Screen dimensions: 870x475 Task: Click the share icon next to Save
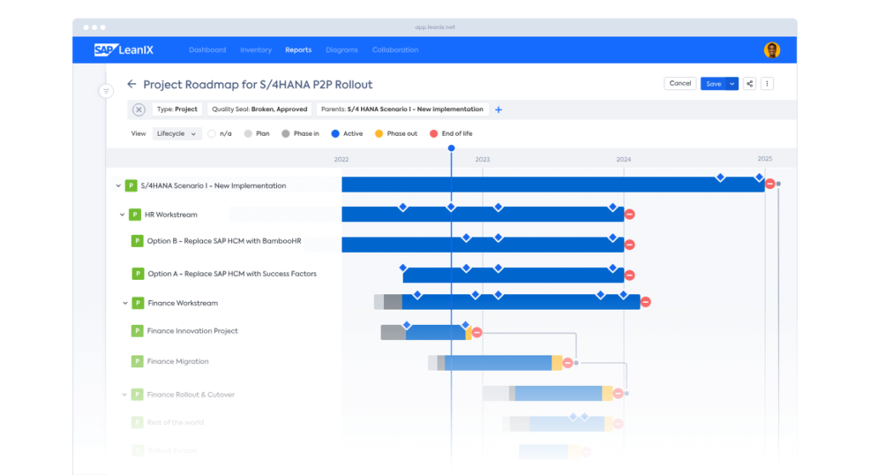[x=749, y=84]
